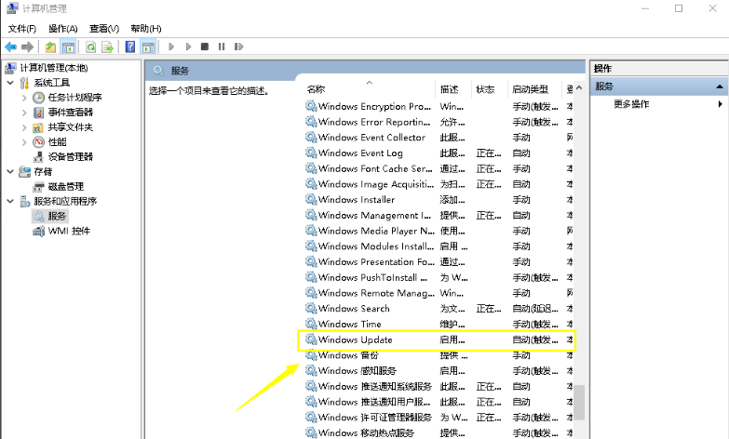This screenshot has height=439, width=729.
Task: Collapse the 系统工具 tree node
Action: pyautogui.click(x=10, y=83)
